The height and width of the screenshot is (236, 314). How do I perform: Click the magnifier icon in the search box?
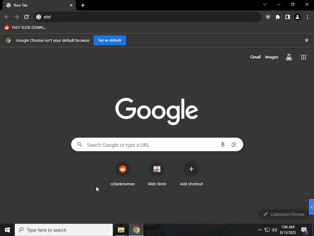tap(79, 144)
